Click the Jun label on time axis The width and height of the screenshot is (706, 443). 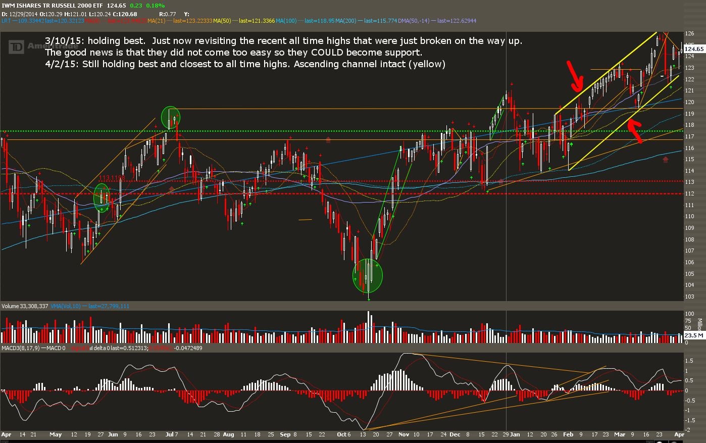point(113,434)
